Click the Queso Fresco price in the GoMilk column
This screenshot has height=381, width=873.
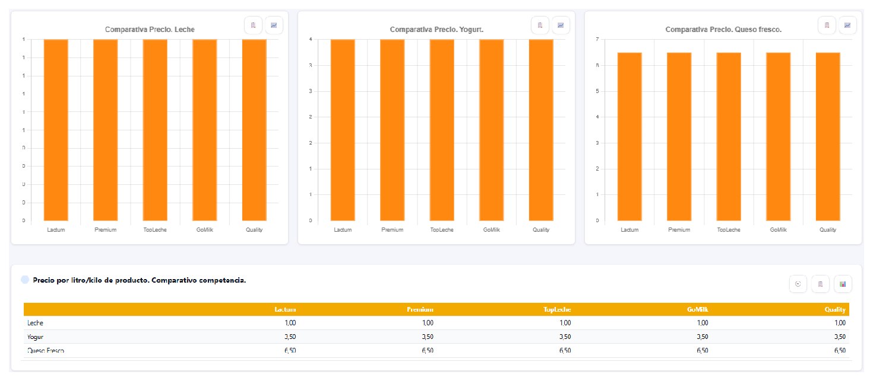pyautogui.click(x=702, y=350)
